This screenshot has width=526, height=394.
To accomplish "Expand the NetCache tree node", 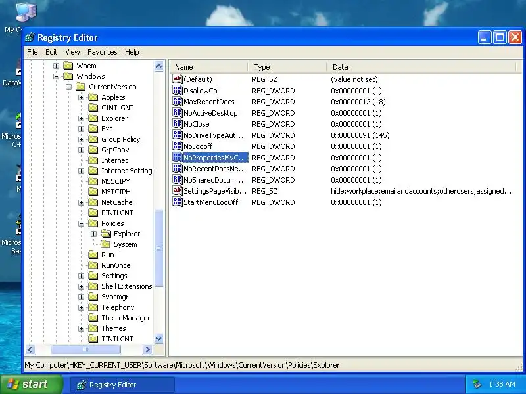I will [x=81, y=202].
